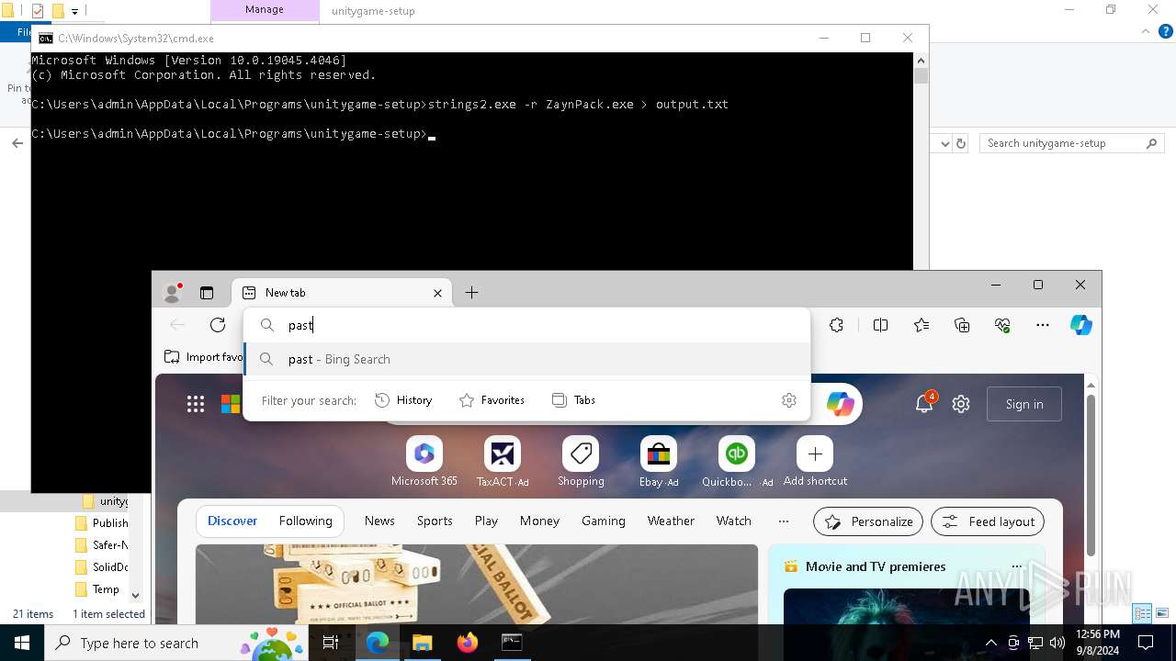Screen dimensions: 1176x661
Task: Refresh the Explorer address bar
Action: (961, 143)
